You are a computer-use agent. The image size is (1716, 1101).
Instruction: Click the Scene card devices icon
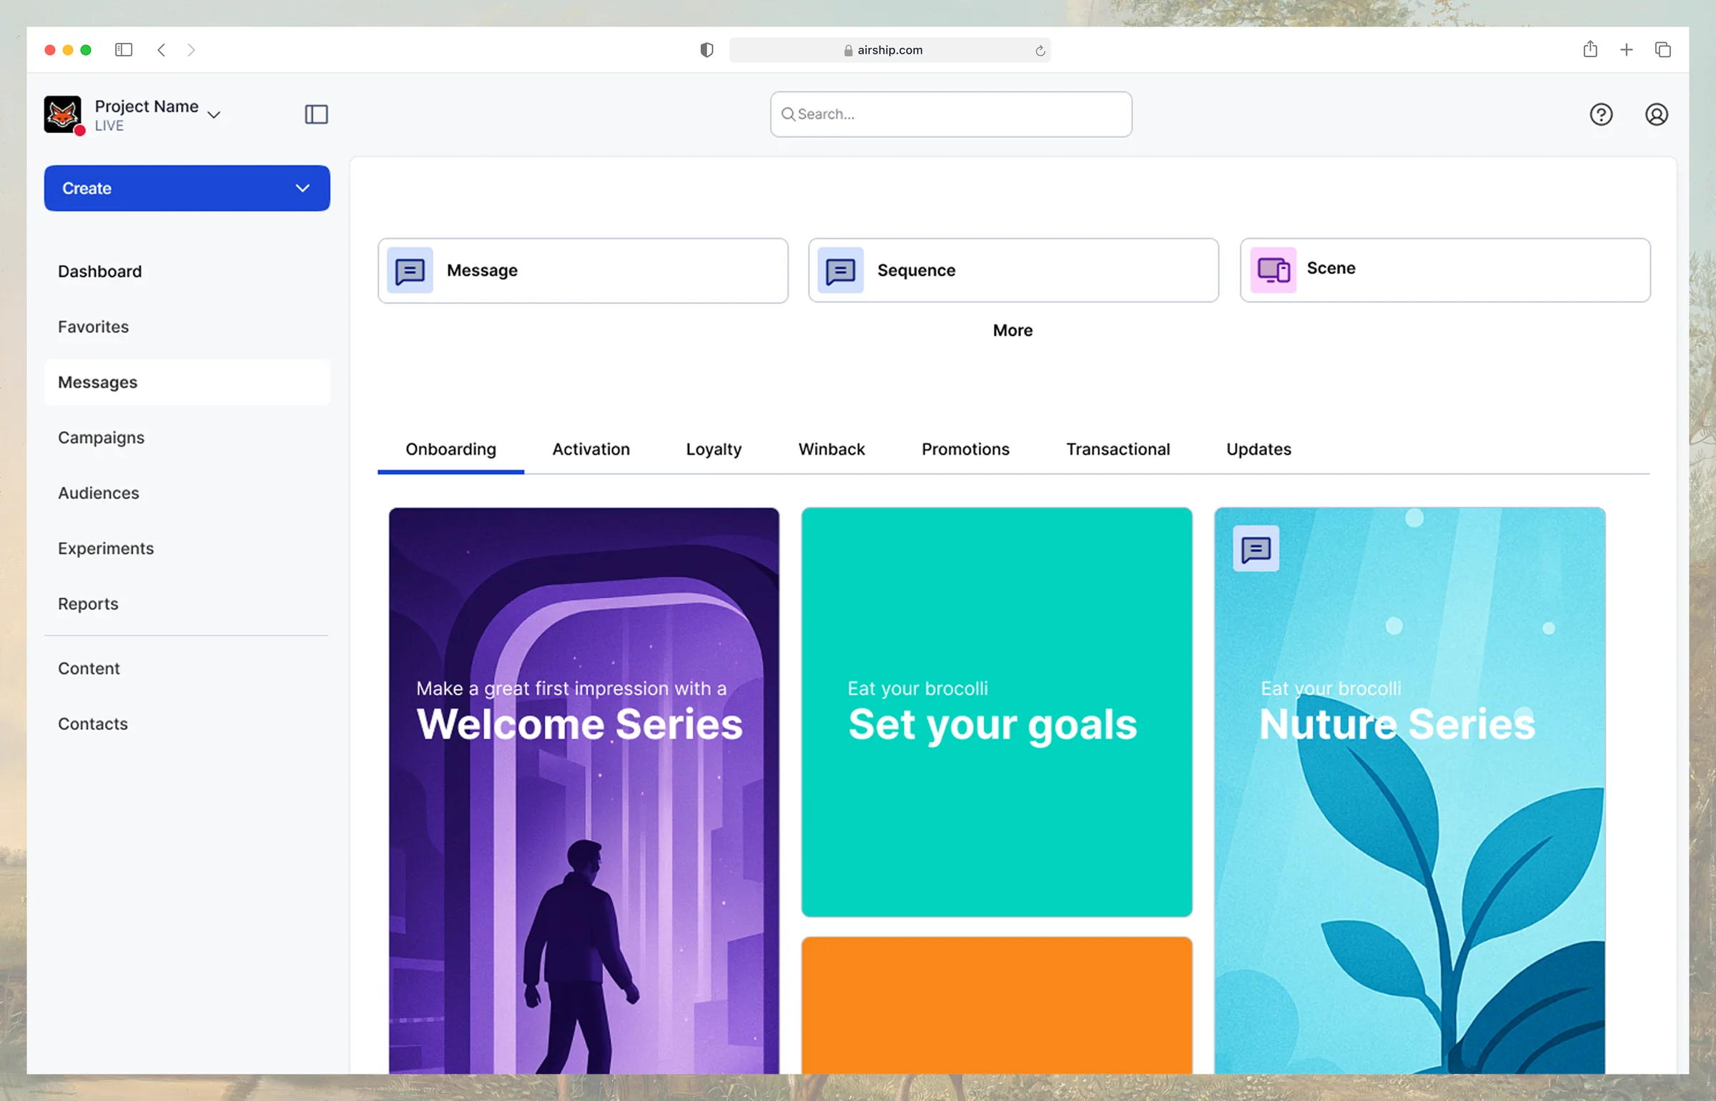pyautogui.click(x=1273, y=270)
